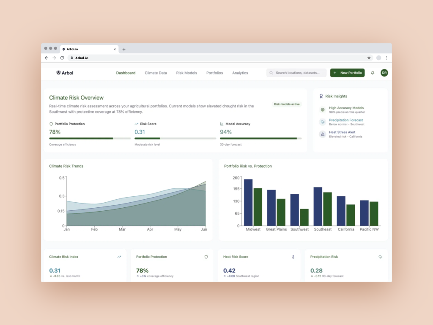
Task: Click the Precipitation Forecast cloud icon
Action: (323, 122)
